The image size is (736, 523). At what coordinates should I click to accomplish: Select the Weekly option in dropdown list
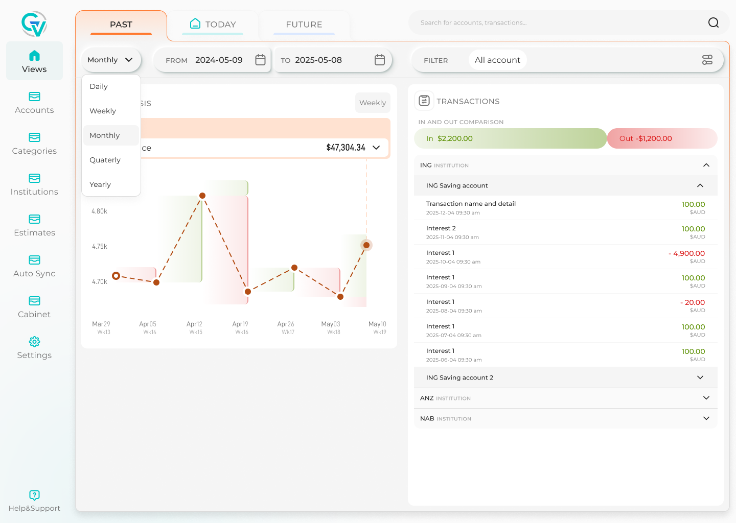111,111
